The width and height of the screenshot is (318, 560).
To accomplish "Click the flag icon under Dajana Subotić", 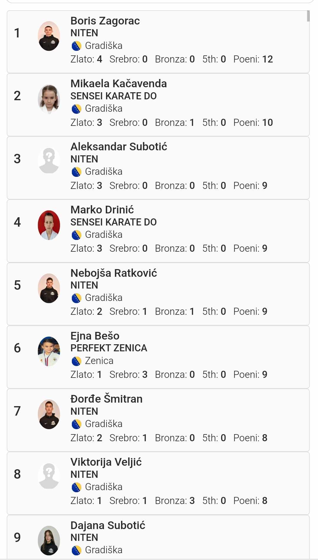I will pos(76,550).
